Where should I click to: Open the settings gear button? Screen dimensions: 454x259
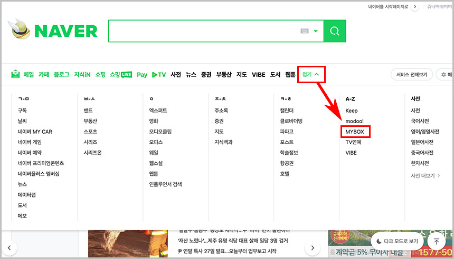point(444,75)
